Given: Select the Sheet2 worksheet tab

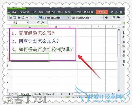Looking at the screenshot, I should point(37,94).
